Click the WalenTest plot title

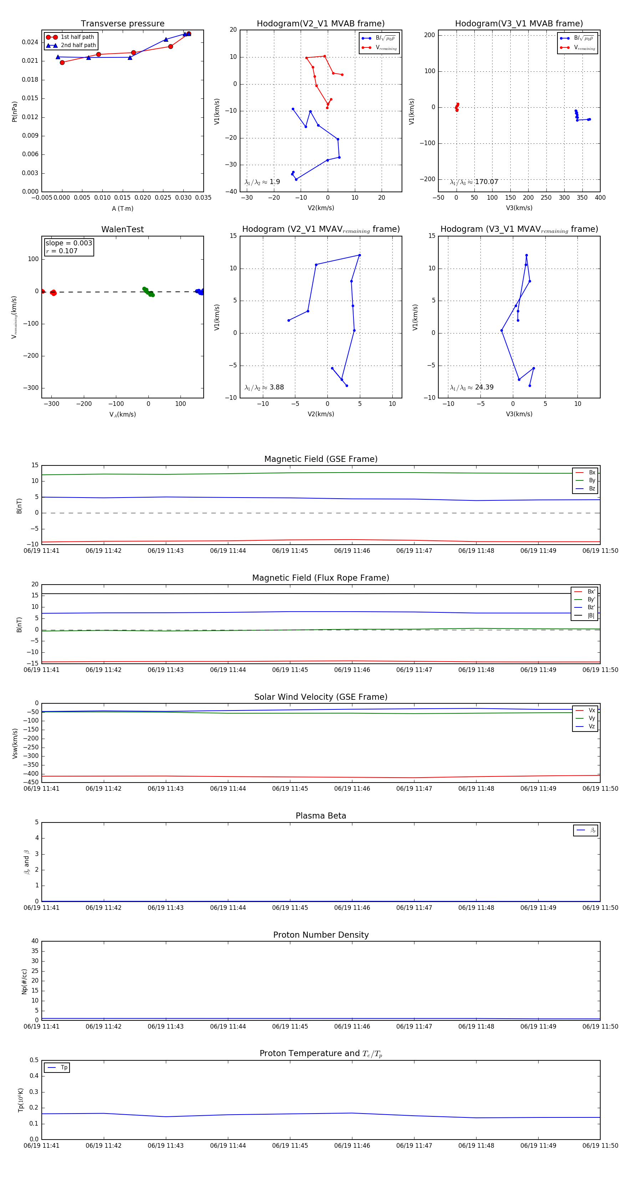point(122,229)
